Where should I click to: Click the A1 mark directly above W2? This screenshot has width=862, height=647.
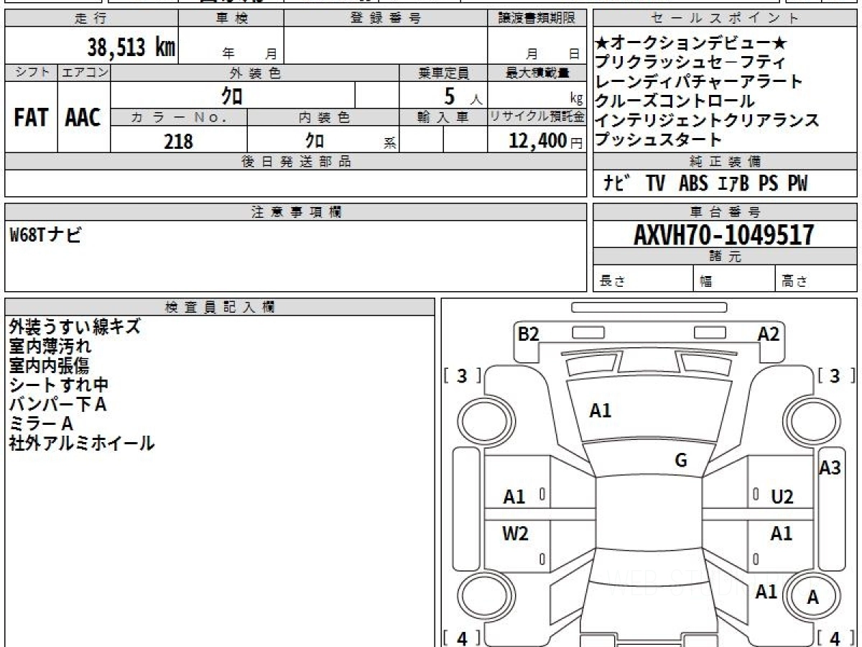pyautogui.click(x=514, y=496)
